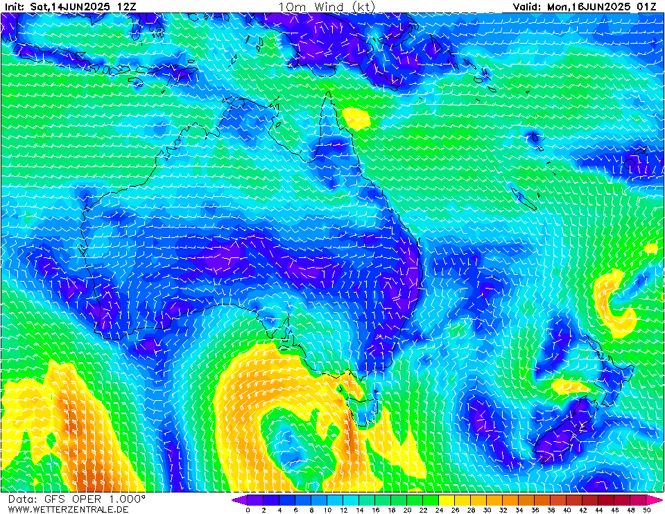Select the pink right arrow above 50 on legend
This screenshot has width=665, height=514.
point(655,500)
